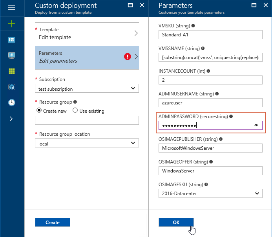This screenshot has width=272, height=237.
Task: Click the OK button
Action: pos(176,222)
